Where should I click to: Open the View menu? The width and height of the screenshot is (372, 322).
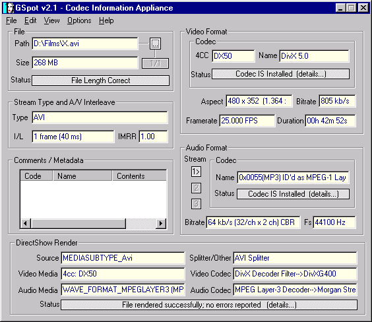click(51, 20)
